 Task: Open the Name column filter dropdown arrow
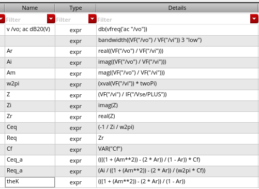pos(51,19)
